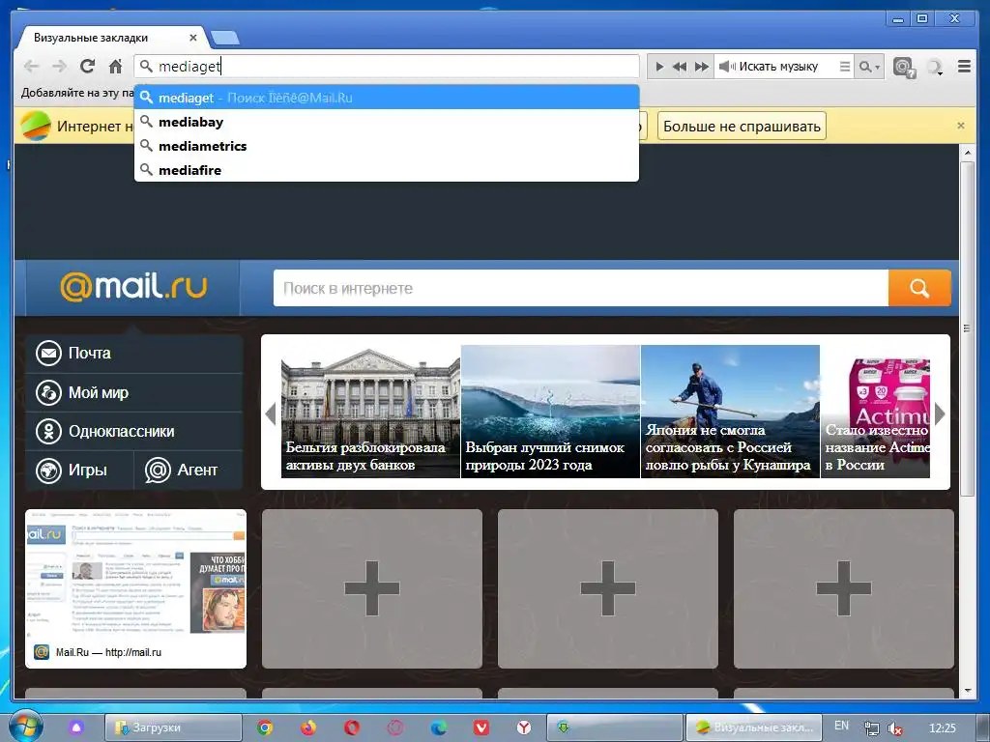Image resolution: width=990 pixels, height=742 pixels.
Task: Launch Microsoft Edge from the taskbar
Action: 439,728
